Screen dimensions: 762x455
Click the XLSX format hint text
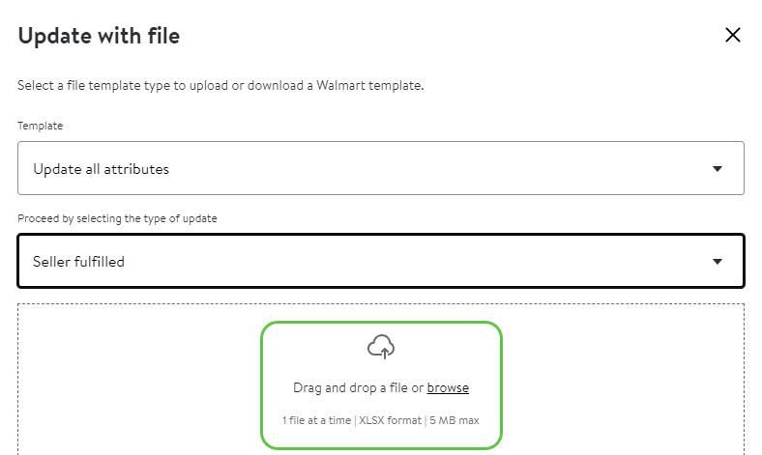[x=391, y=420]
